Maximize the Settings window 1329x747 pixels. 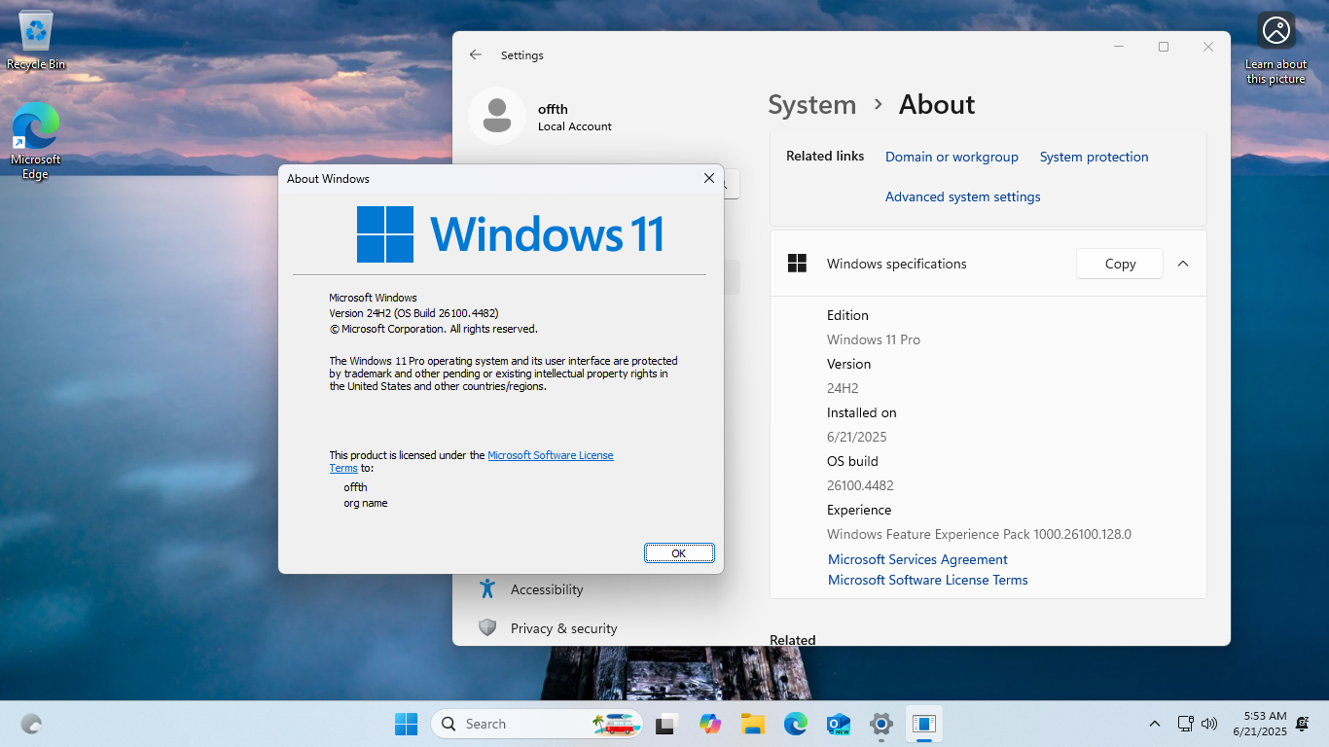[x=1164, y=47]
